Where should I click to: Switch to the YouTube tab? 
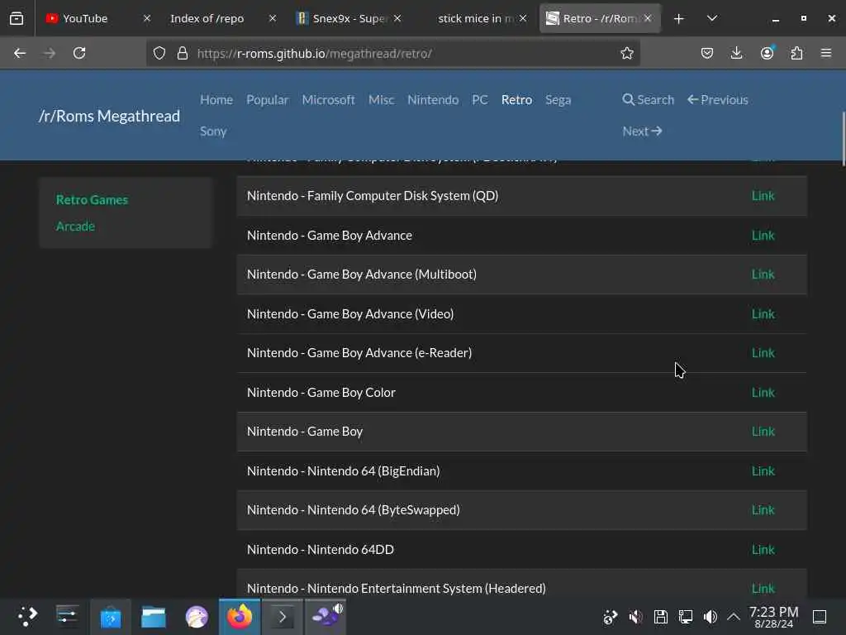tap(85, 18)
